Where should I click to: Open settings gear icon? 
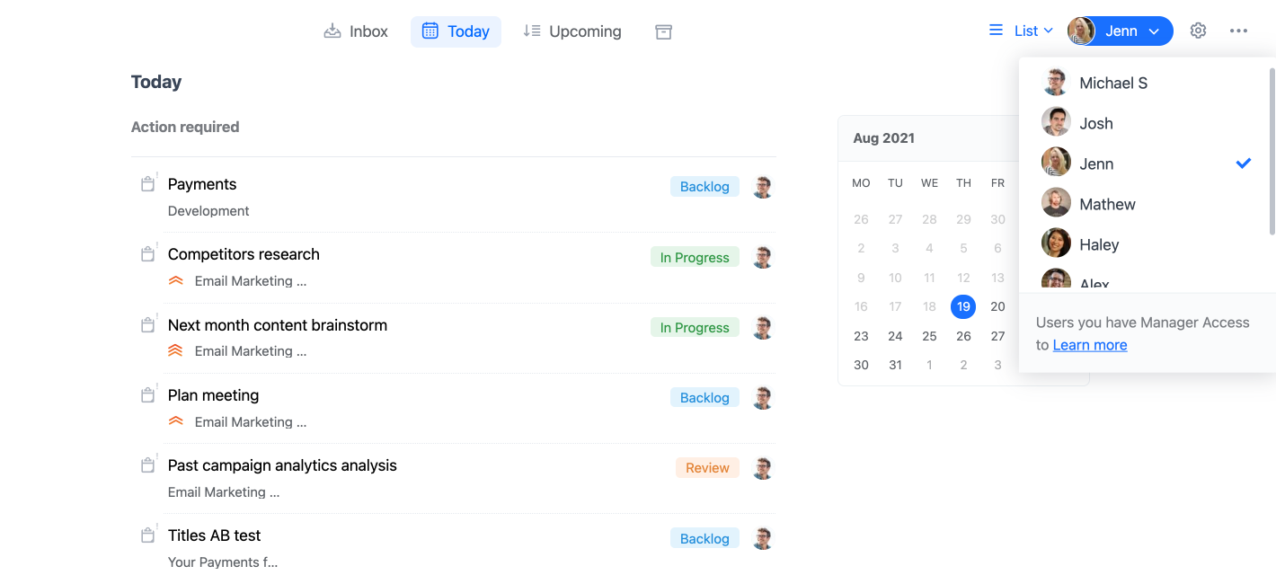click(x=1198, y=31)
